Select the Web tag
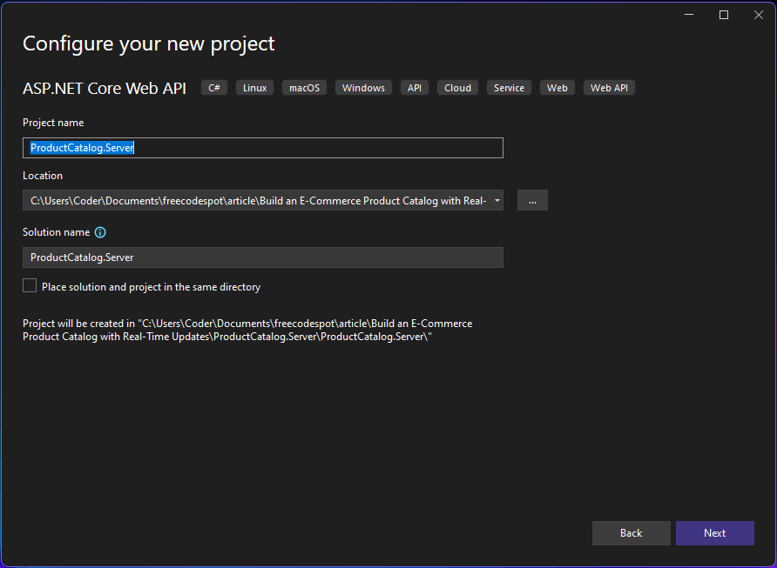Viewport: 777px width, 568px height. (557, 88)
